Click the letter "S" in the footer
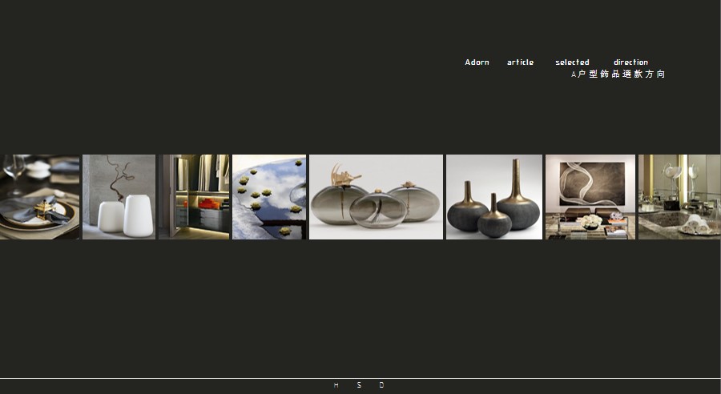The width and height of the screenshot is (721, 394). (x=359, y=385)
